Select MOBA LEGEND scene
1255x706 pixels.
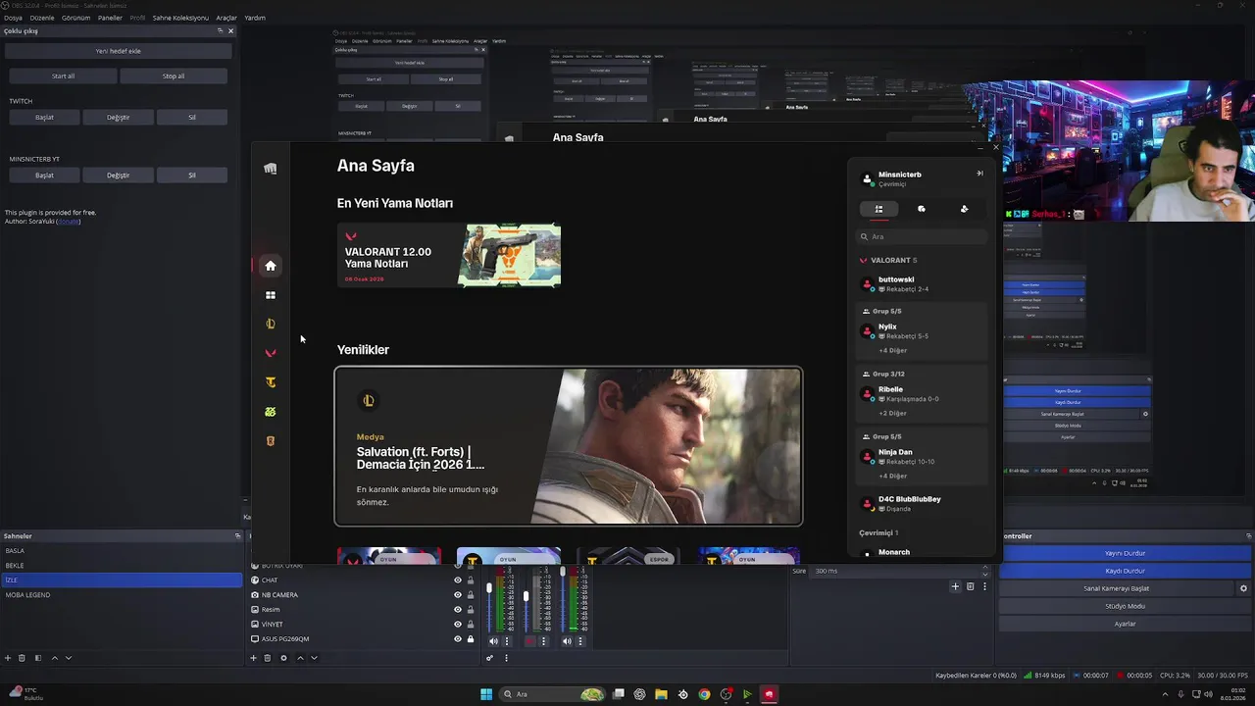pos(122,595)
